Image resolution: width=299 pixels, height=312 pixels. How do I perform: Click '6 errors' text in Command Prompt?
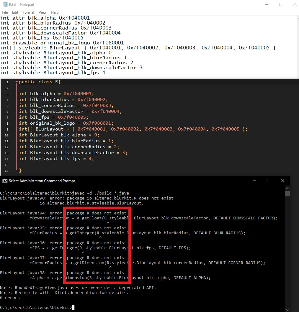click(x=10, y=297)
